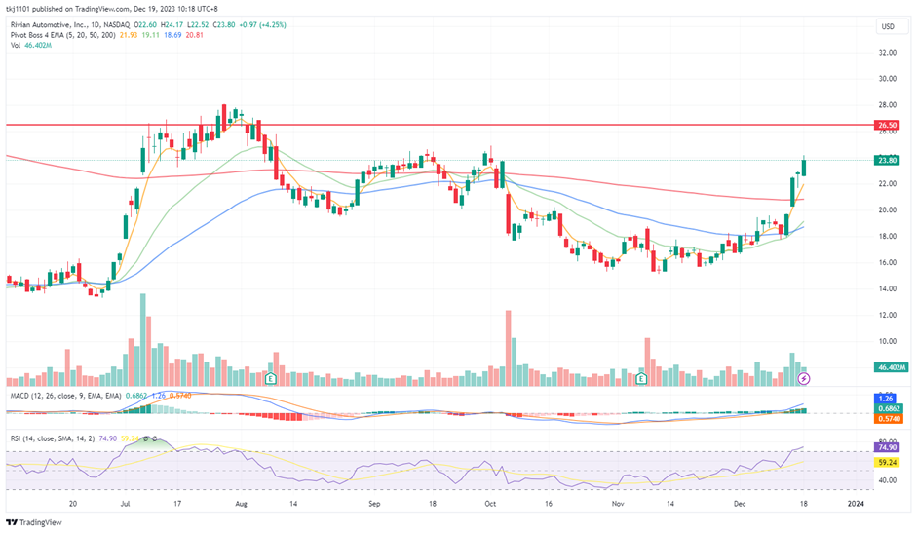917x533 pixels.
Task: Click the yellow 59.24 RSI axis label
Action: click(x=888, y=464)
